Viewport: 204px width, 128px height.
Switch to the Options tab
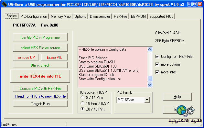pyautogui.click(x=80, y=16)
